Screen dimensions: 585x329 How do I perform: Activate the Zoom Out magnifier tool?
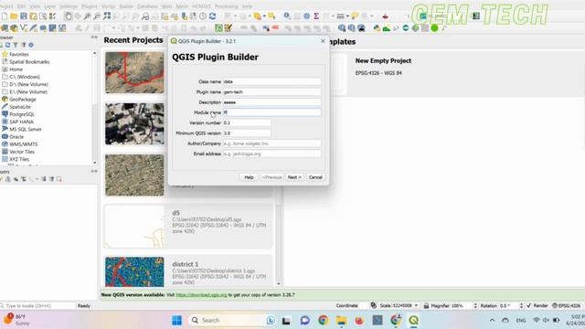[x=97, y=16]
